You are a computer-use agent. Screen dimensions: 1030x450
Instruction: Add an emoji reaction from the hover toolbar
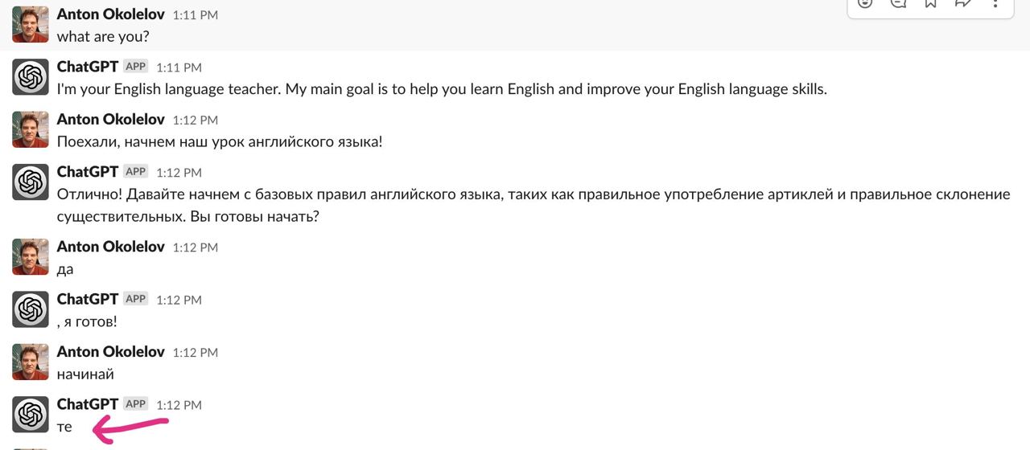(865, 3)
